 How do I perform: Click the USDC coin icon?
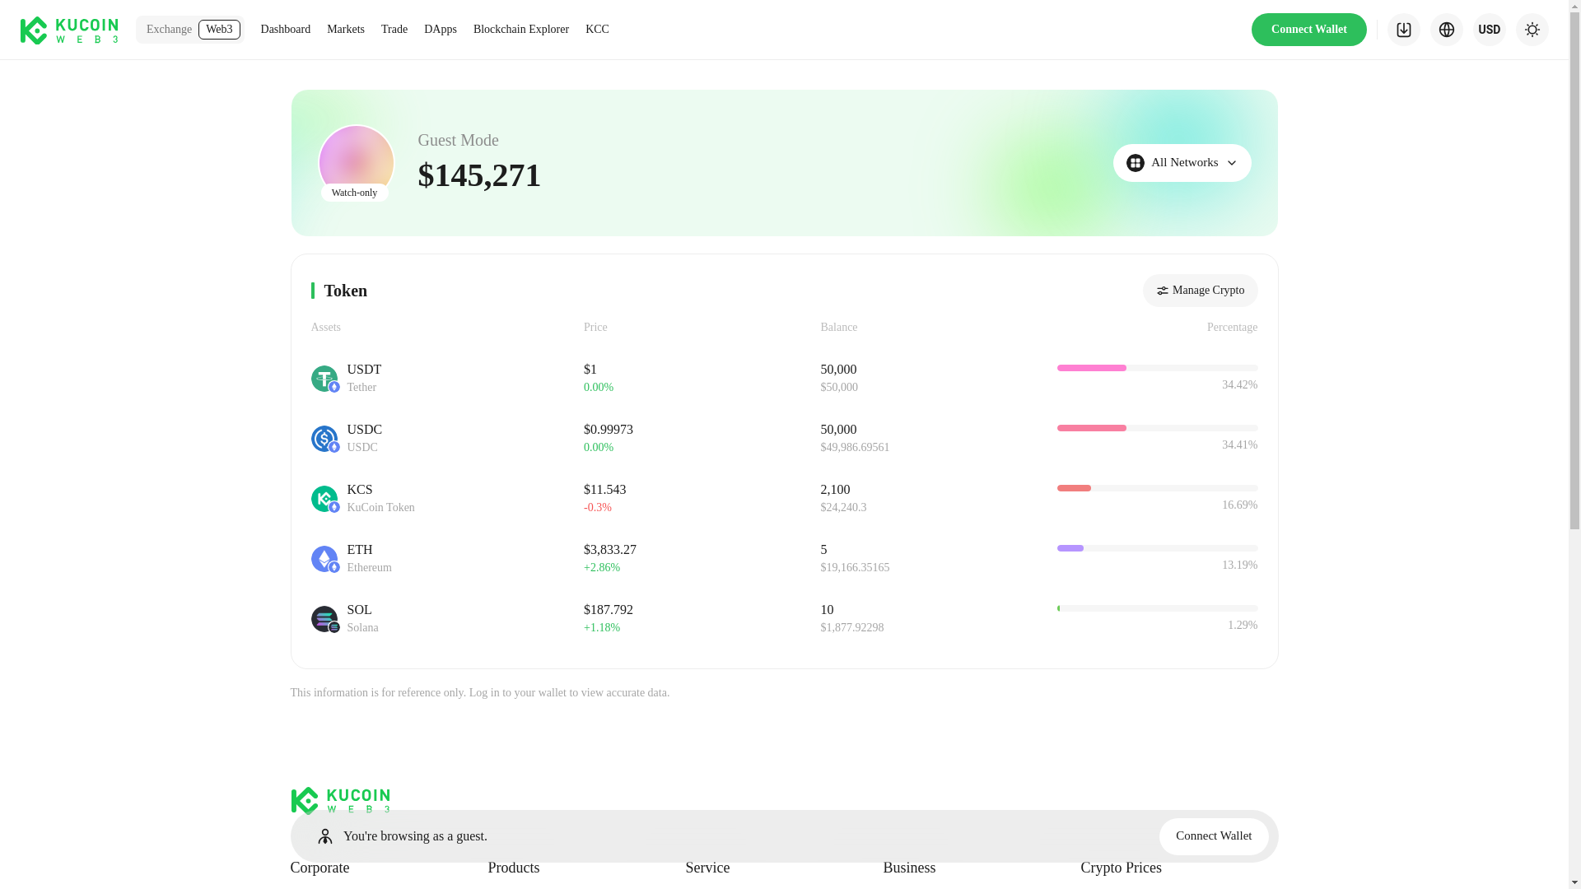click(324, 439)
